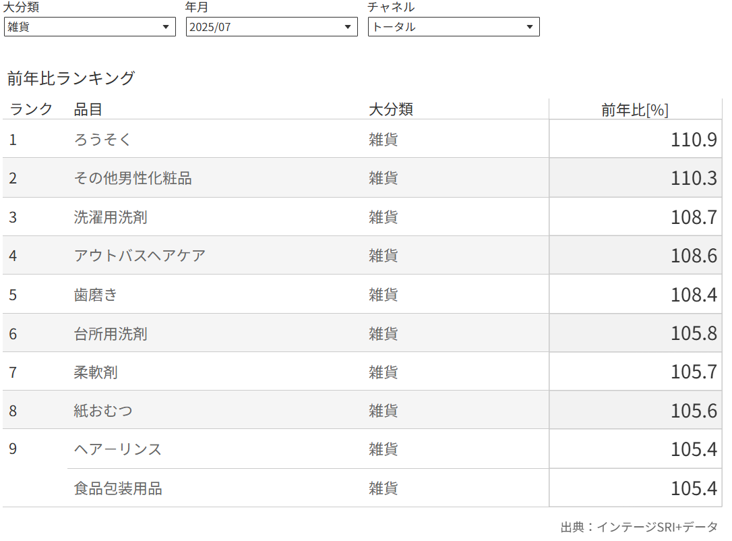This screenshot has height=541, width=732.
Task: Open the 大分類 dropdown showing 雑貨
Action: 89,27
